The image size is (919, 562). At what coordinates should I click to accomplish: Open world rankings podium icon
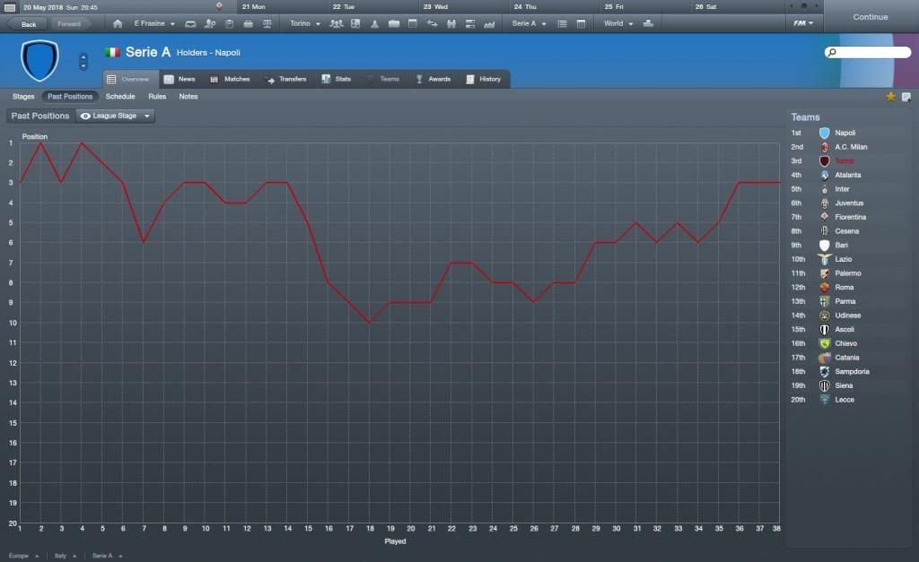(648, 23)
